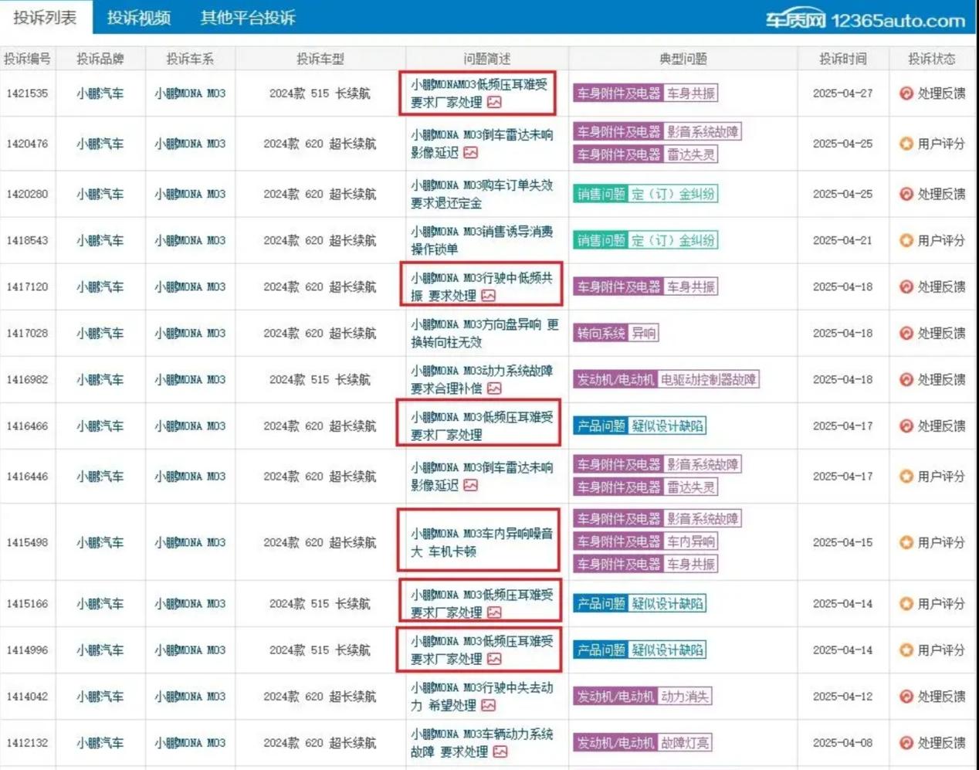
Task: Click complaint number 1418543
Action: [27, 240]
